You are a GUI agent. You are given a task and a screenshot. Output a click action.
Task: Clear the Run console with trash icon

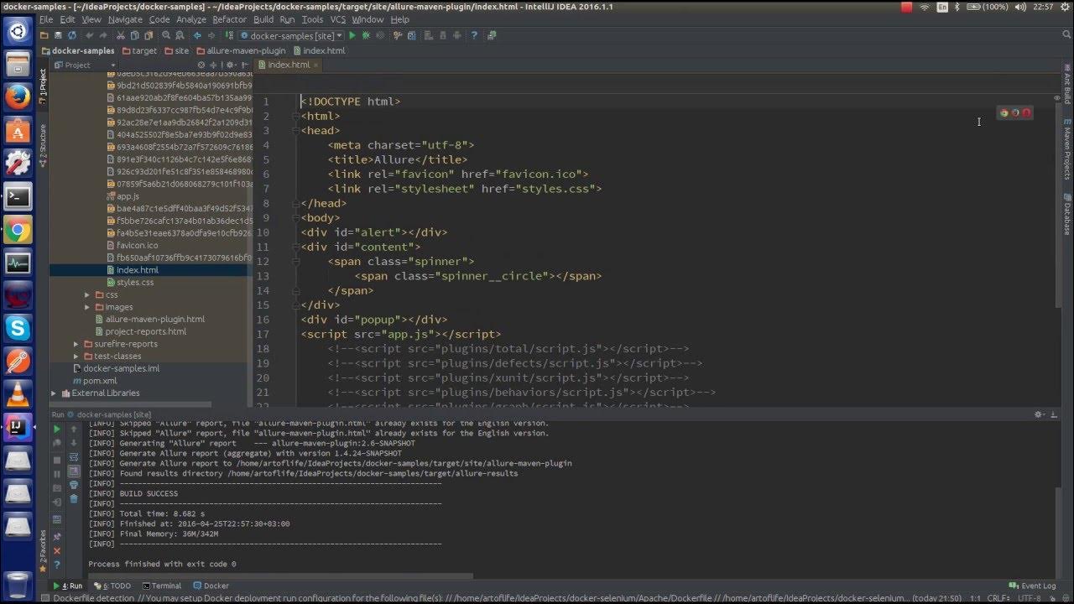(74, 498)
